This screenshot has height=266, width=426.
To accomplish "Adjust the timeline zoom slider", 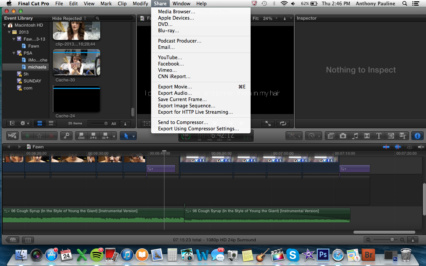I will (x=386, y=240).
